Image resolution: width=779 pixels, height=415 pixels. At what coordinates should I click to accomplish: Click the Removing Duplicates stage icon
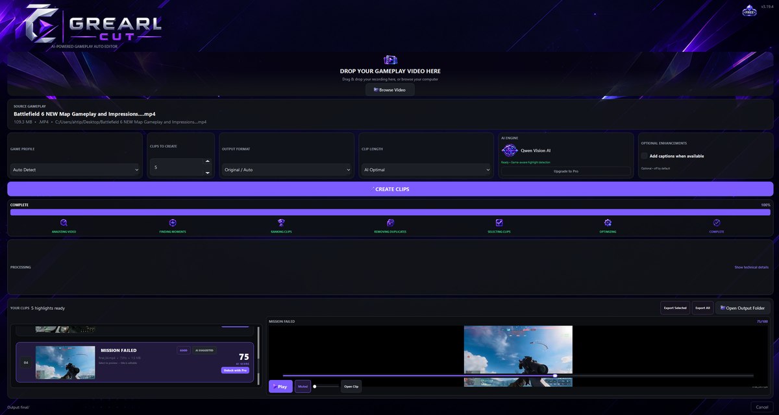point(390,222)
